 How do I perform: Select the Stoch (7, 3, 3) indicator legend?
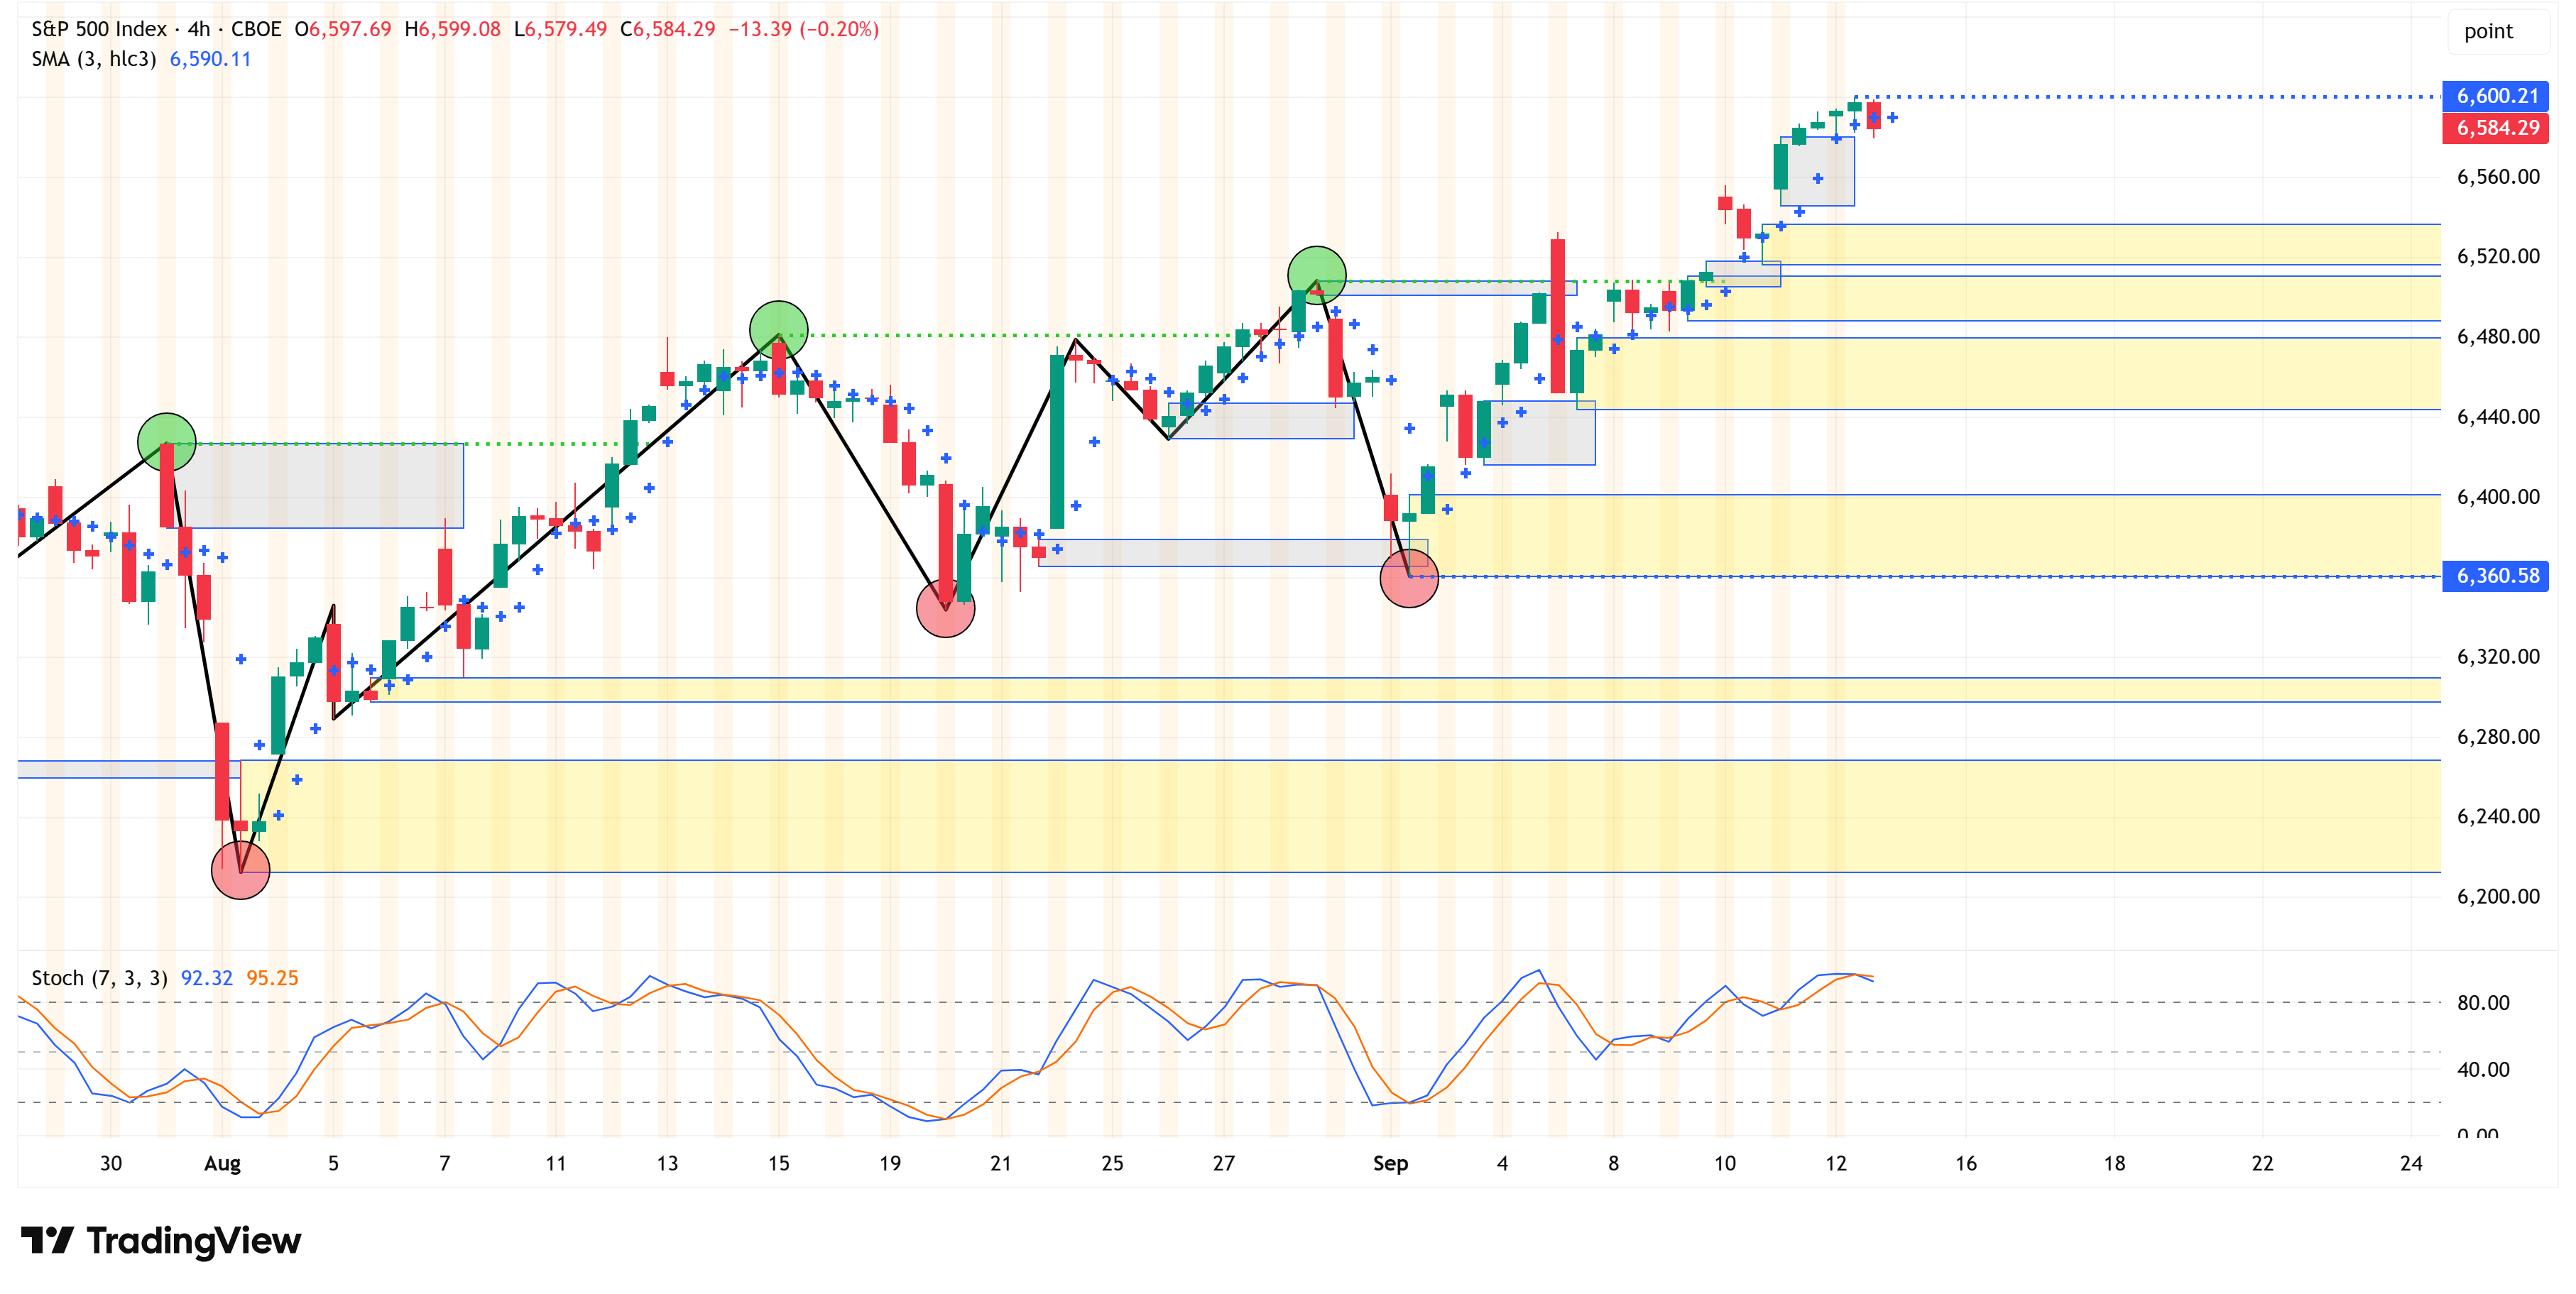[99, 978]
